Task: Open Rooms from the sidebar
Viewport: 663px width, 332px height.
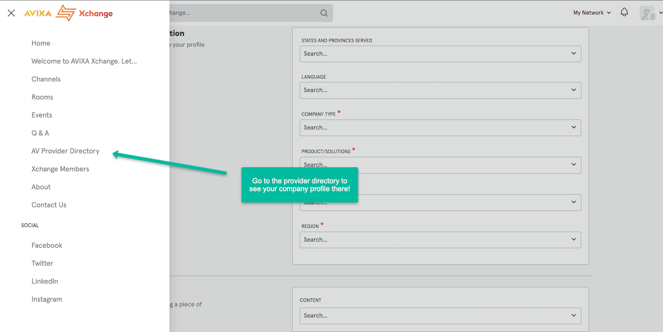Action: click(x=42, y=97)
